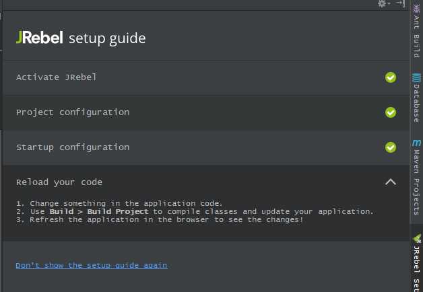This screenshot has width=423, height=292.
Task: Collapse the Reload your code section
Action: (391, 182)
